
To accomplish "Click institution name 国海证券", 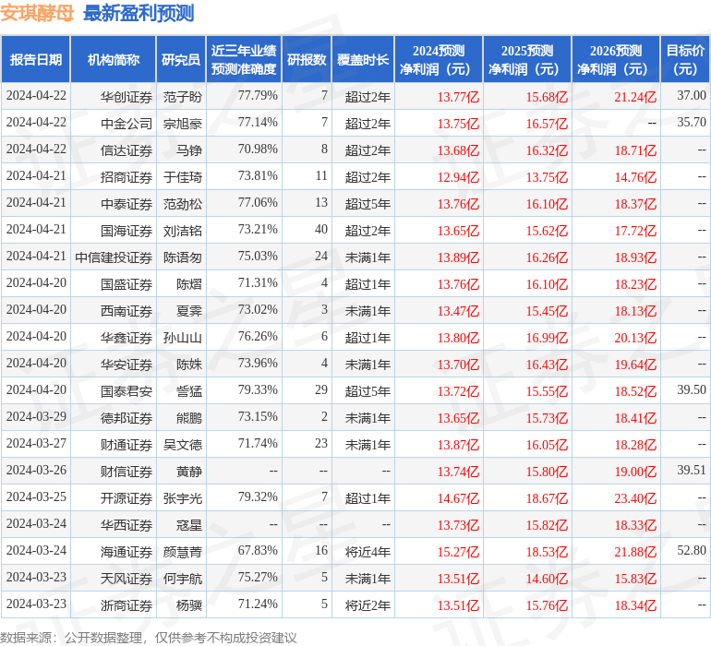I will click(x=127, y=231).
